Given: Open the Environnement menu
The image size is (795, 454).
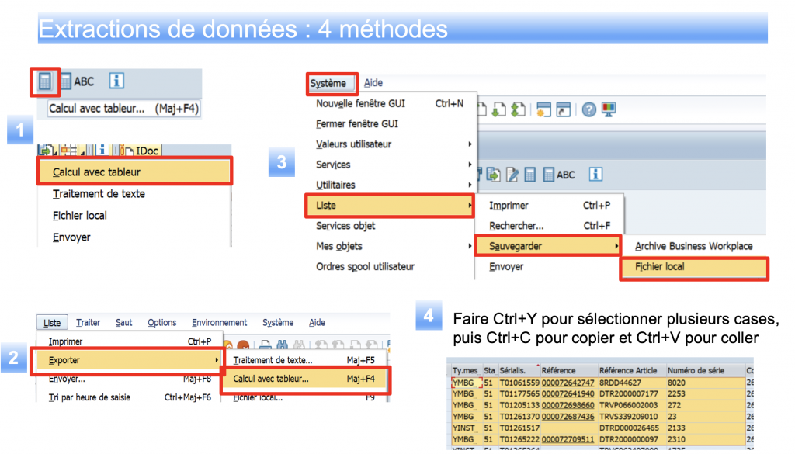Looking at the screenshot, I should pos(219,322).
